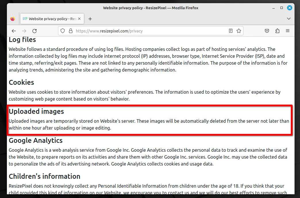The image size is (300, 198).
Task: Click text 'ResizePixel does not knowingly collect'
Action: pos(148,189)
